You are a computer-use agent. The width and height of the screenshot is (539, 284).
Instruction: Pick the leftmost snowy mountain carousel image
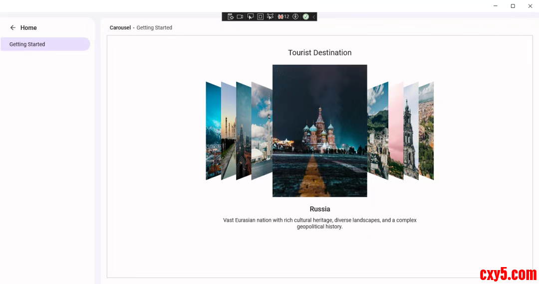point(213,131)
